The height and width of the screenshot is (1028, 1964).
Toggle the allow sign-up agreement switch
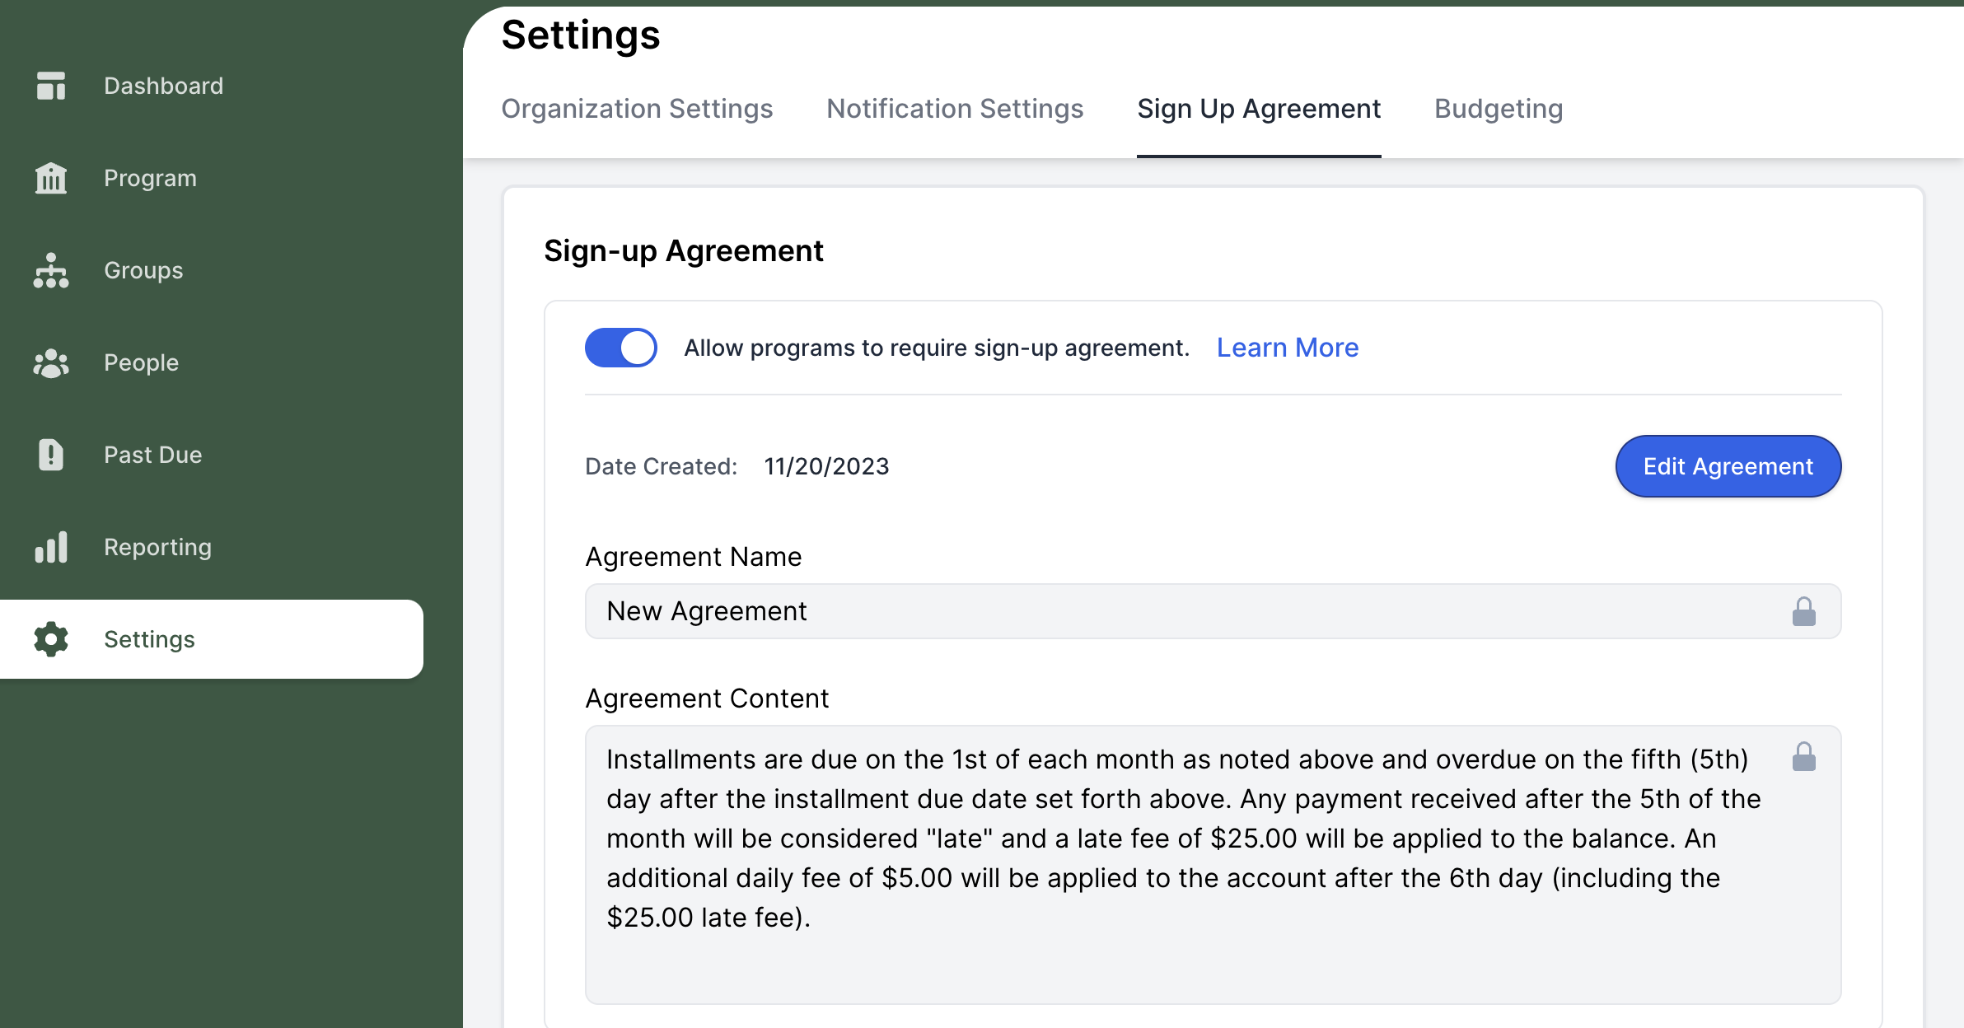pos(621,348)
